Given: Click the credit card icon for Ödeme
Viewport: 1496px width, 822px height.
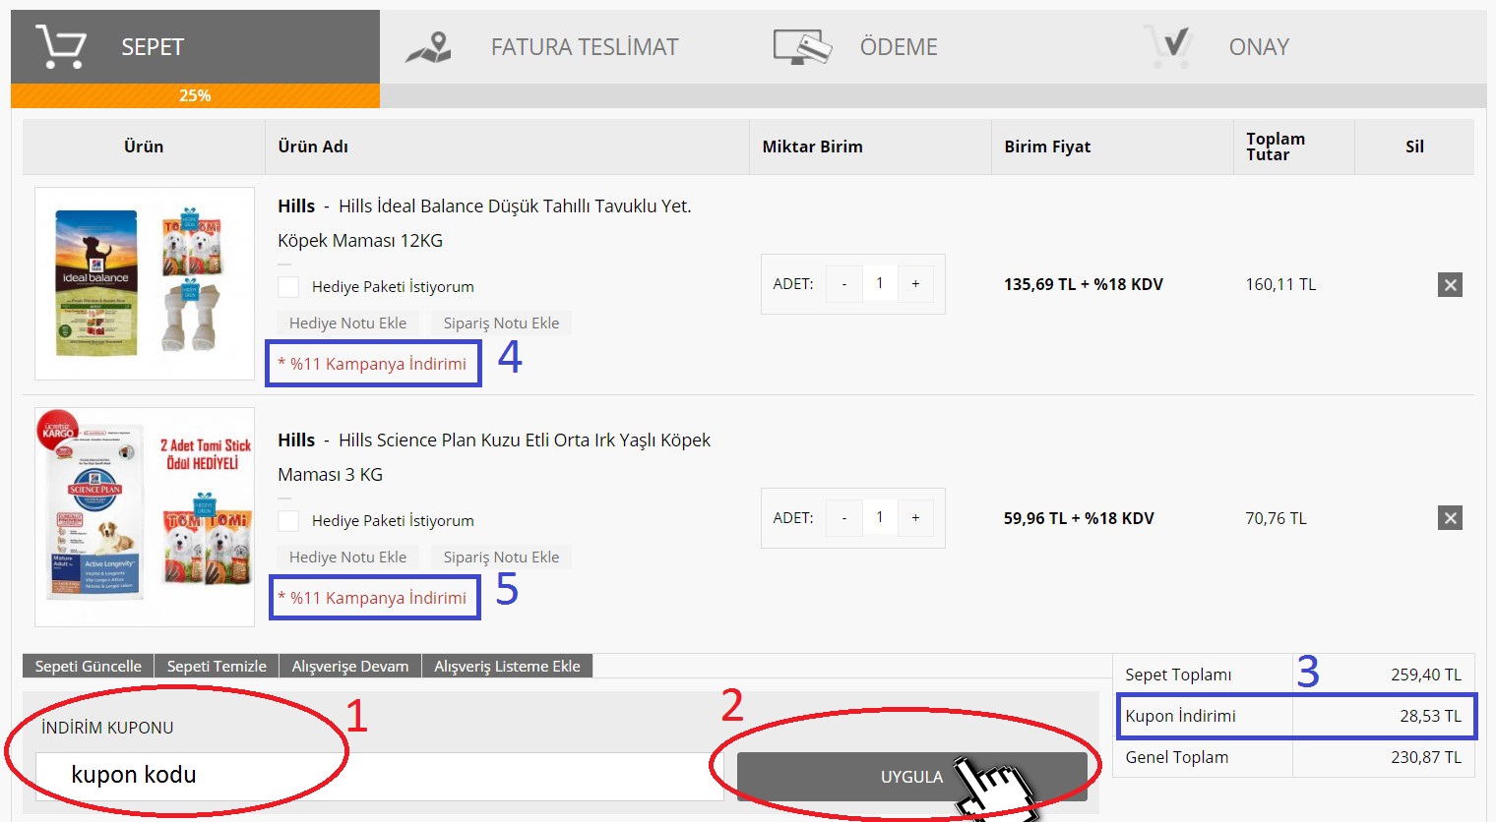Looking at the screenshot, I should pyautogui.click(x=802, y=46).
